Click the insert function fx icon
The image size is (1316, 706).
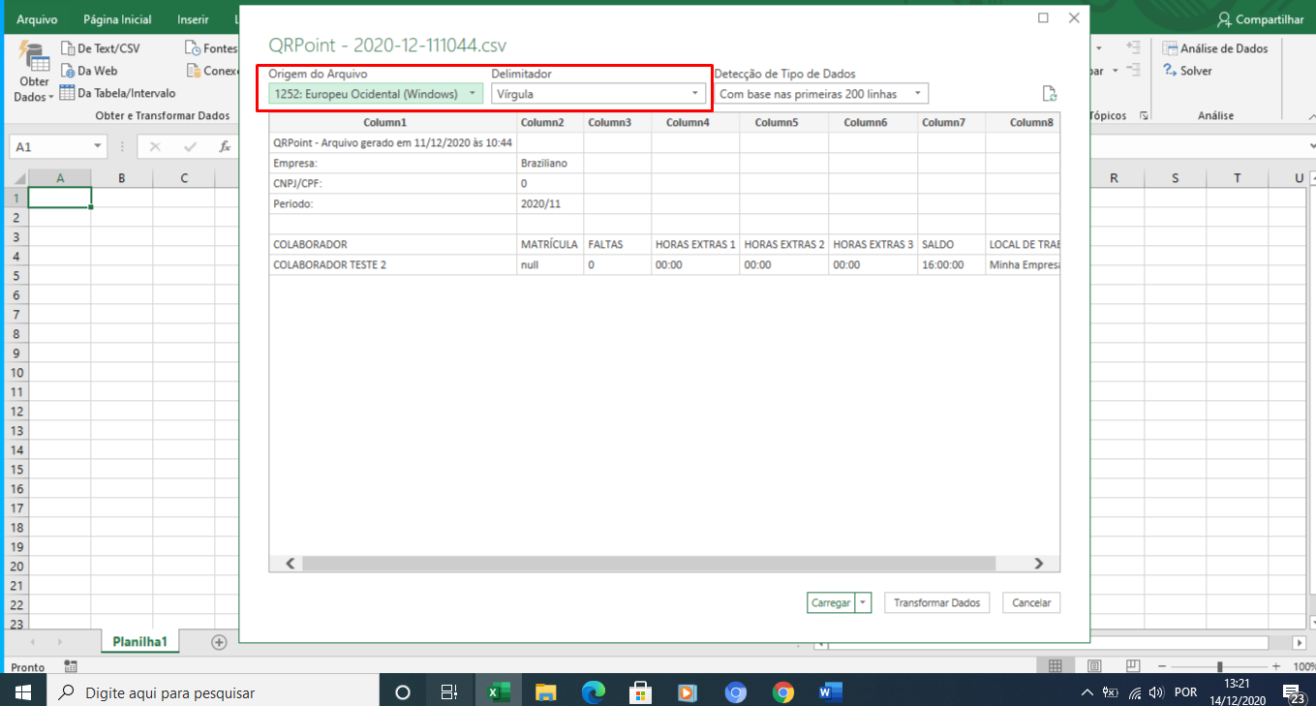(225, 147)
